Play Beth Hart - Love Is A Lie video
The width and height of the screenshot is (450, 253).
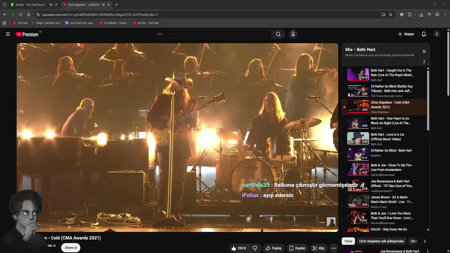[x=384, y=139]
